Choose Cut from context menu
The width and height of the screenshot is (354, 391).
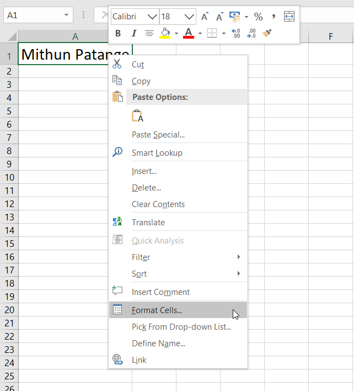coord(178,64)
